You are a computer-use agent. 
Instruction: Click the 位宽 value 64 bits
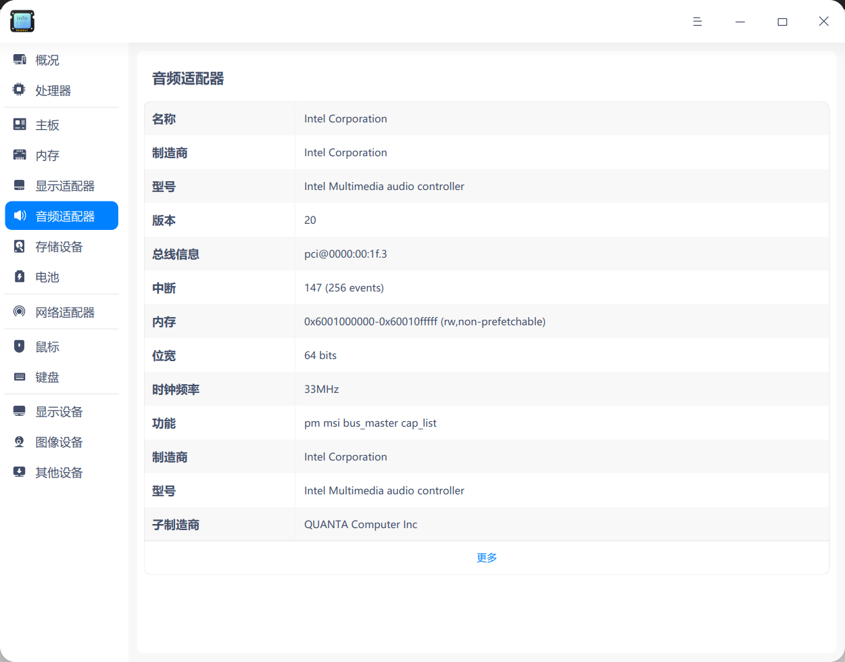320,356
